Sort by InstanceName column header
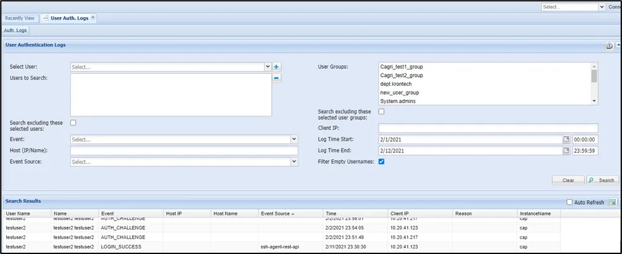This screenshot has width=622, height=254. tap(539, 214)
